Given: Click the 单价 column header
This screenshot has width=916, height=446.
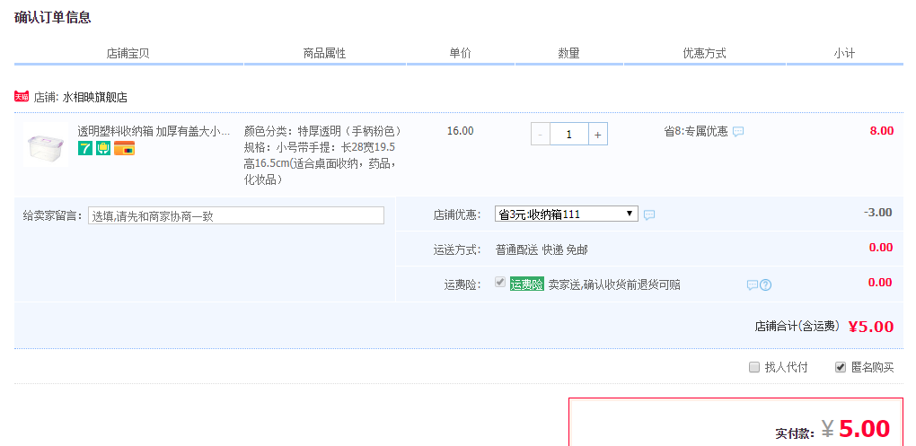Looking at the screenshot, I should pos(461,53).
